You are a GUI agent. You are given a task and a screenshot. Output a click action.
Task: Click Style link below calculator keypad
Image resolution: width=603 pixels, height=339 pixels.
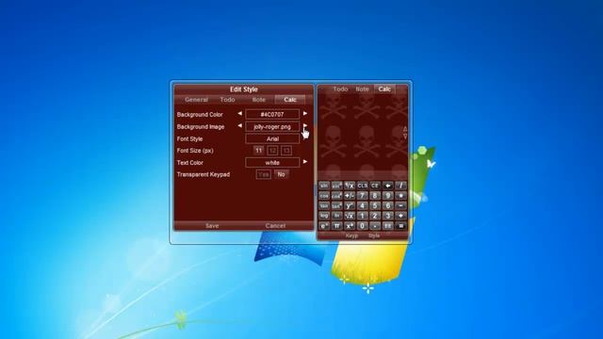[x=374, y=235]
